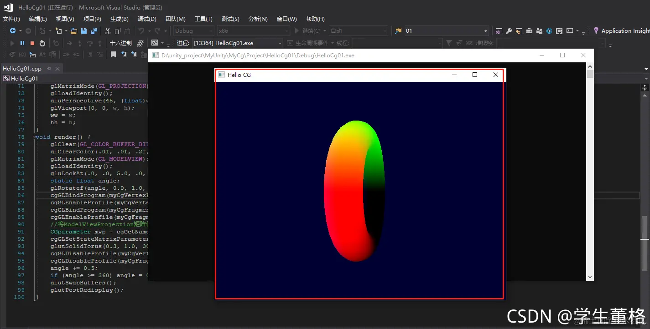The width and height of the screenshot is (650, 329).
Task: Click the new project icon
Action: pos(58,31)
